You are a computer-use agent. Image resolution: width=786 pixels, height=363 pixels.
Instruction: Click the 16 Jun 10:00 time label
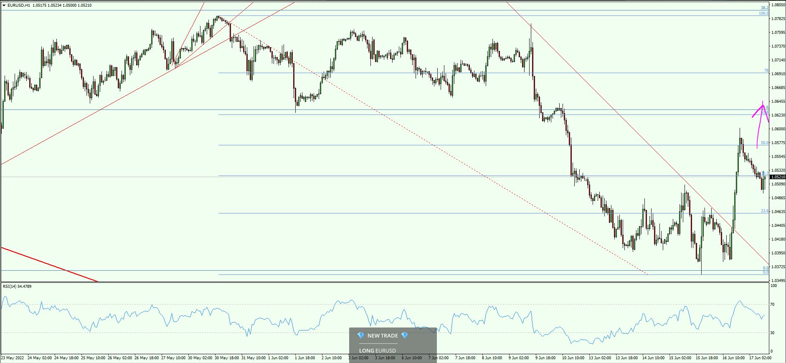coord(734,358)
